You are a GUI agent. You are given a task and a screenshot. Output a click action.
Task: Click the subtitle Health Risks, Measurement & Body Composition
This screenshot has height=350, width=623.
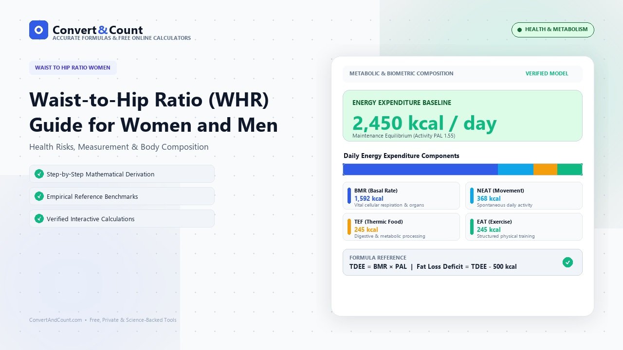coord(119,147)
